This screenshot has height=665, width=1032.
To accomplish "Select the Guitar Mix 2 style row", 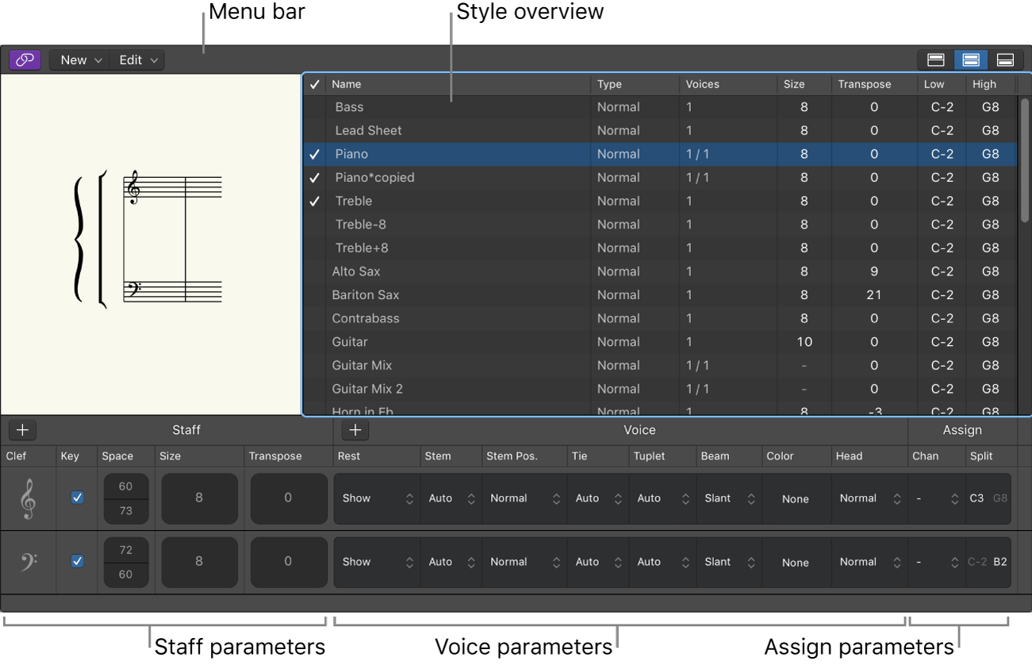I will pos(660,389).
